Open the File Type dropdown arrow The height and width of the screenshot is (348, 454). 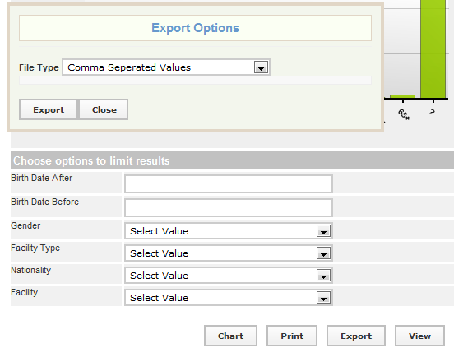tap(261, 67)
